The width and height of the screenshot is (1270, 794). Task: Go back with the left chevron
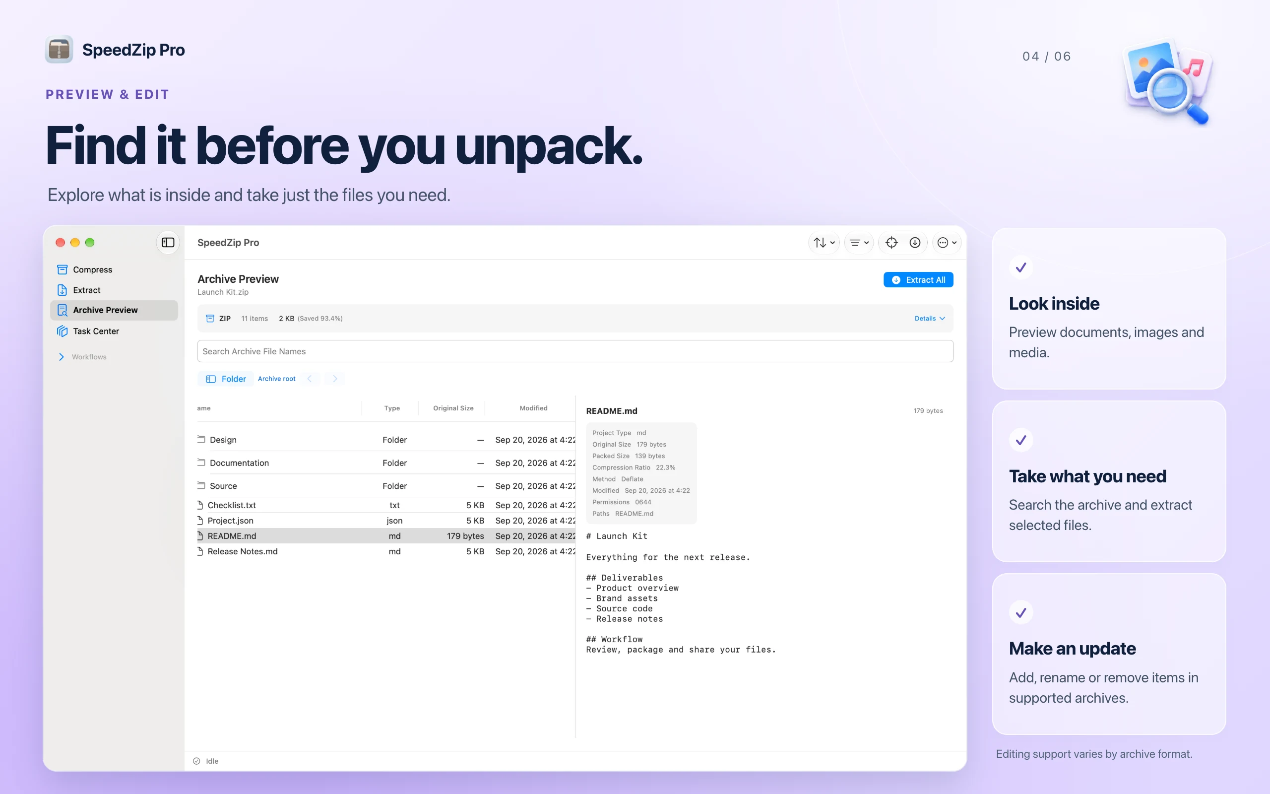(x=310, y=379)
